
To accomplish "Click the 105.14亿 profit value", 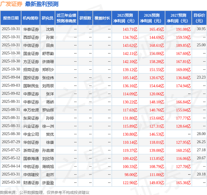I will 130,78.
